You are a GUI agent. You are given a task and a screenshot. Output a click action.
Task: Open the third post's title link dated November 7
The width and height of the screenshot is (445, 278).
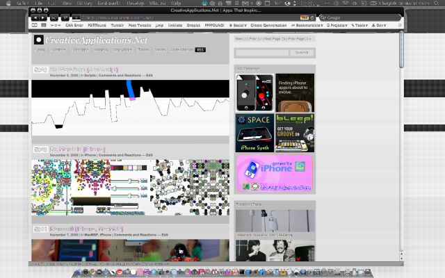tap(86, 229)
